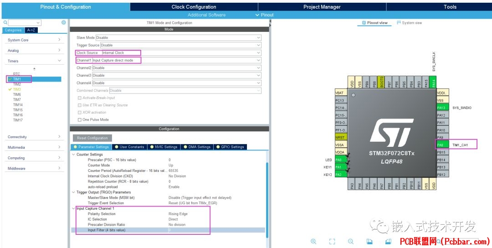
Task: Open the Tools tab
Action: [x=450, y=7]
